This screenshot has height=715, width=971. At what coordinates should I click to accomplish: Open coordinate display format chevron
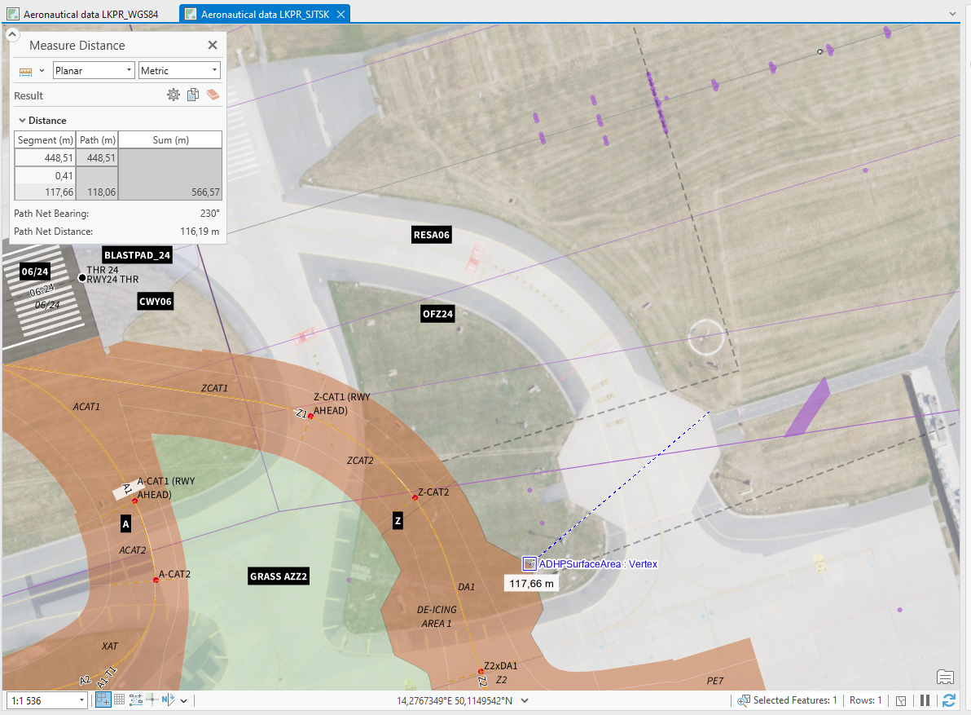coord(525,701)
